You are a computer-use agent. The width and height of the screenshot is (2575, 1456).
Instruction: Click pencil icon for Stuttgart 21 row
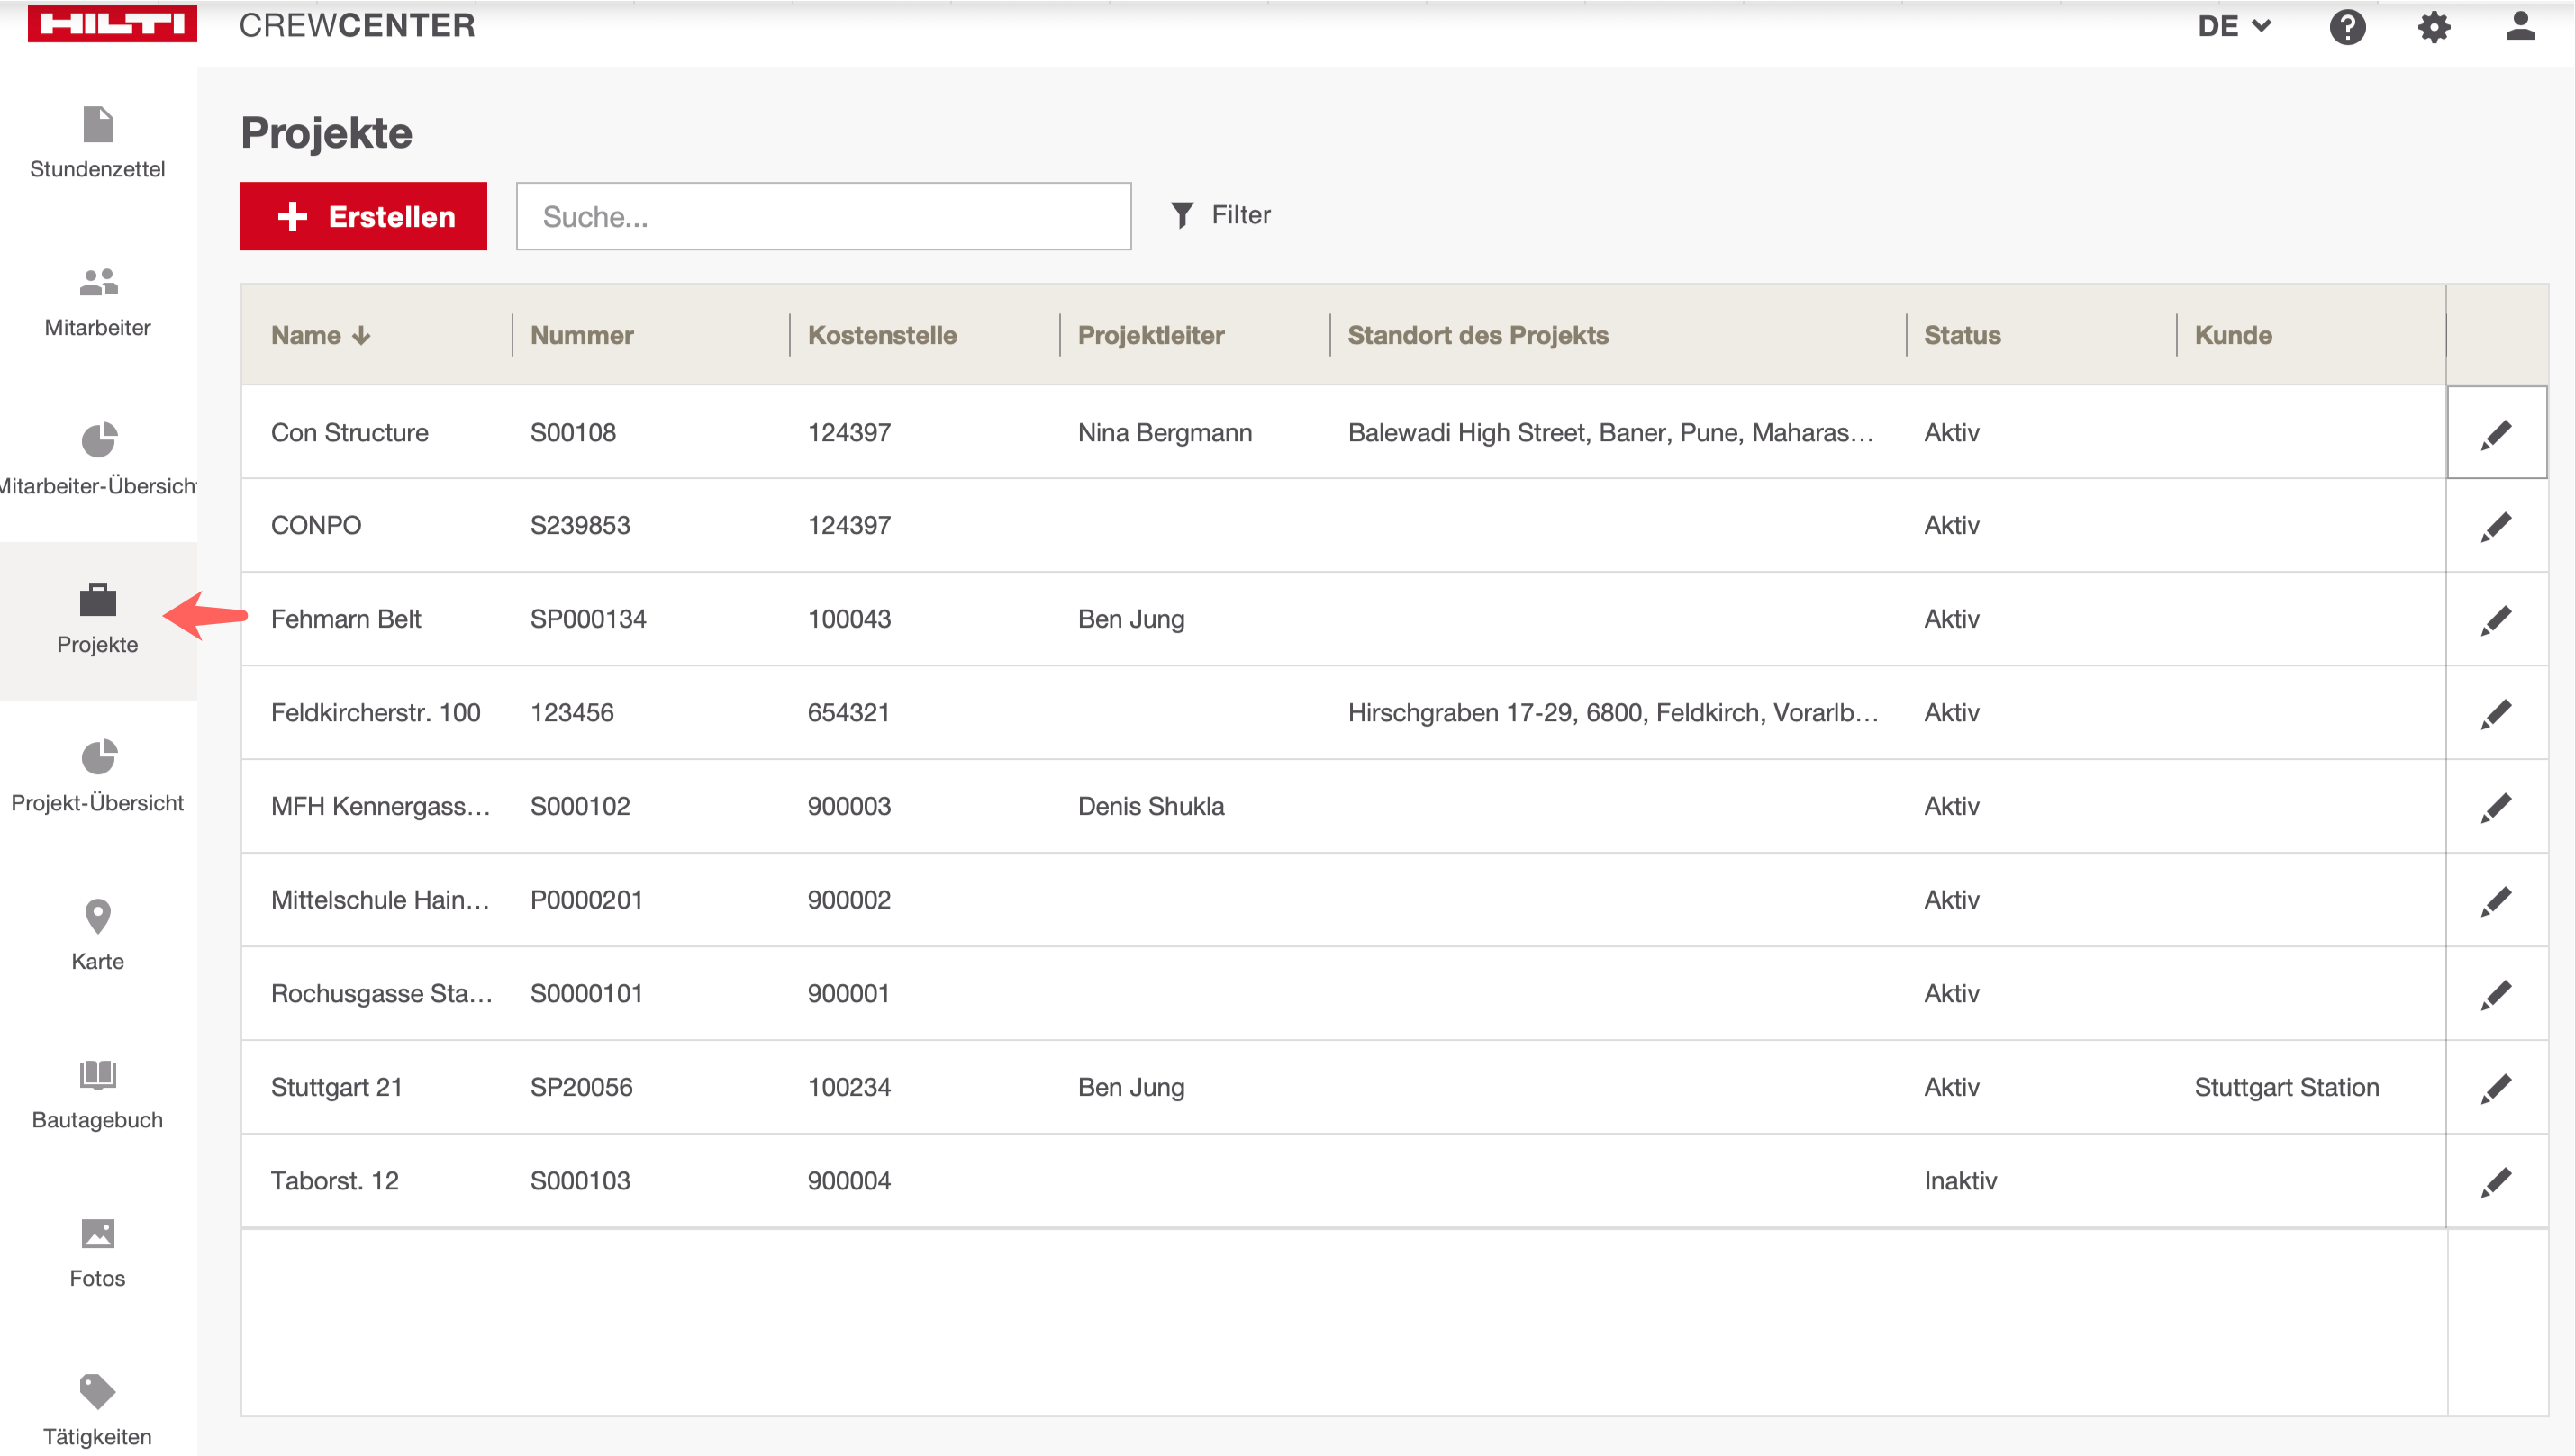(x=2495, y=1088)
